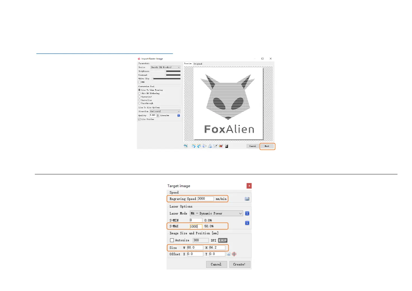This screenshot has width=412, height=291.
Task: Click the revert image icon under the preview
Action: pyautogui.click(x=186, y=146)
